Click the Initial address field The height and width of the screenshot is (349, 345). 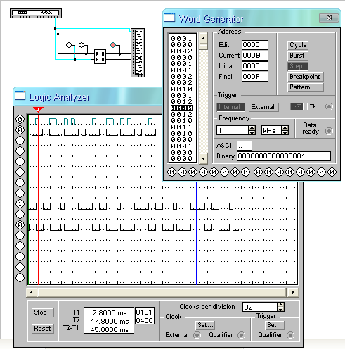(255, 66)
